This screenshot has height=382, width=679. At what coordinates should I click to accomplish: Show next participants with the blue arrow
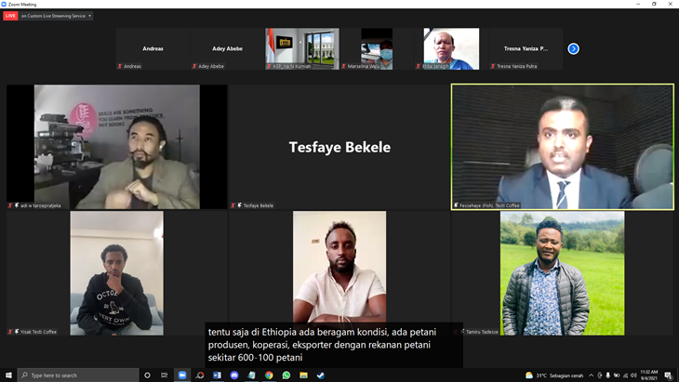click(573, 48)
